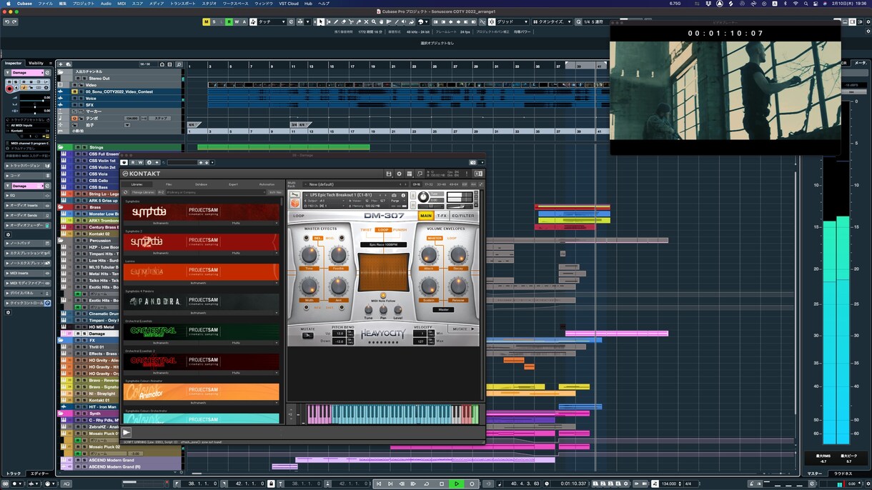Select the Object Selection arrow tool
This screenshot has width=872, height=490.
pos(319,22)
